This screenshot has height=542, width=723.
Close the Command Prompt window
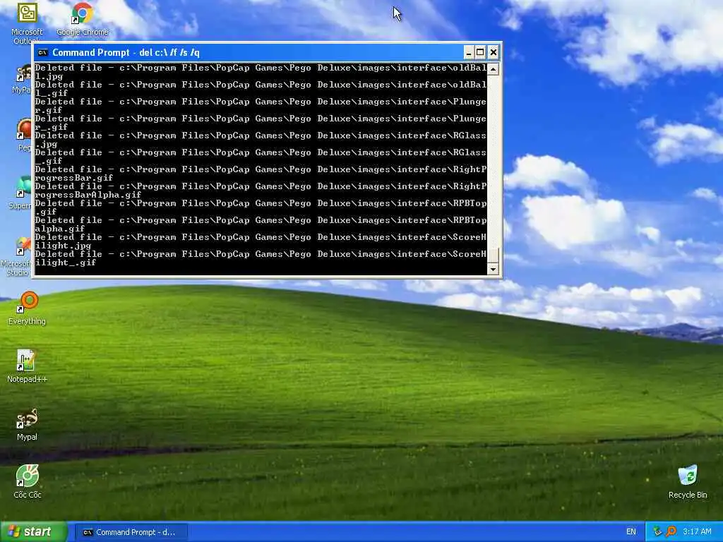(494, 52)
